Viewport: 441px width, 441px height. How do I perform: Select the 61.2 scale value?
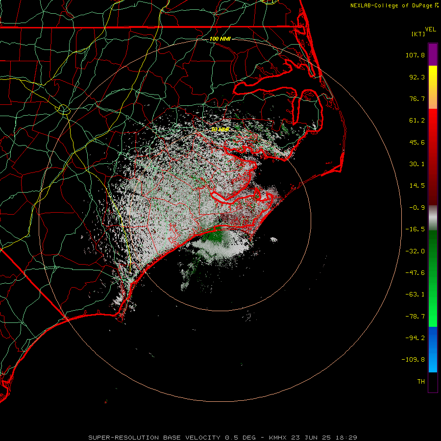(417, 121)
